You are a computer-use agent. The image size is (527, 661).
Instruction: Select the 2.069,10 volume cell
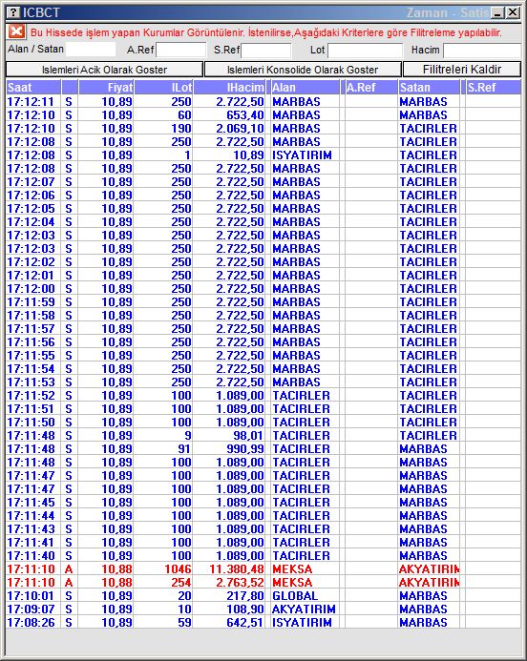(x=229, y=129)
